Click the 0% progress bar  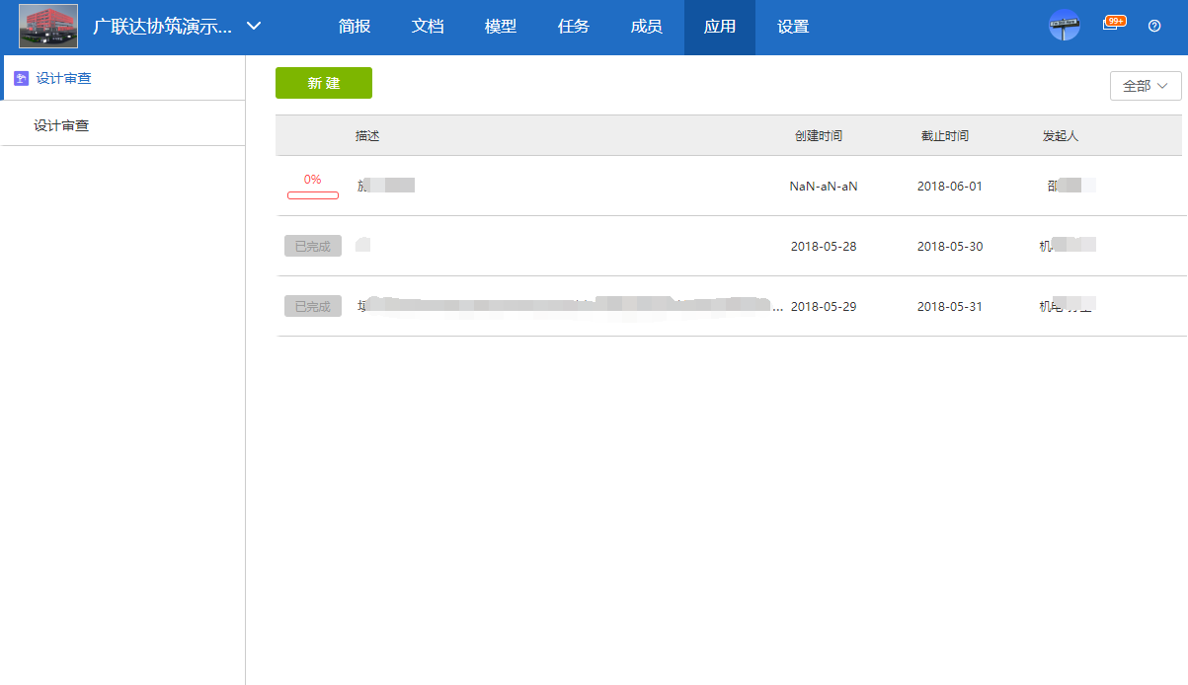click(x=313, y=194)
